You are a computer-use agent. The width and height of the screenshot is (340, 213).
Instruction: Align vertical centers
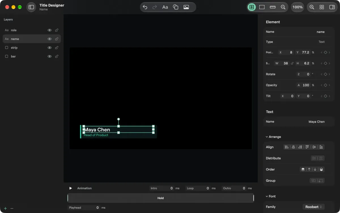click(x=314, y=147)
